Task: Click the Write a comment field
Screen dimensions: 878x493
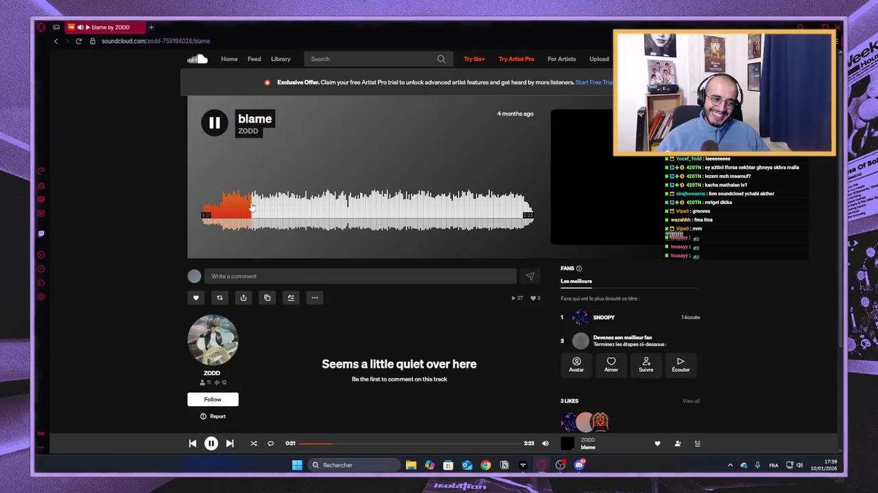Action: pos(360,276)
